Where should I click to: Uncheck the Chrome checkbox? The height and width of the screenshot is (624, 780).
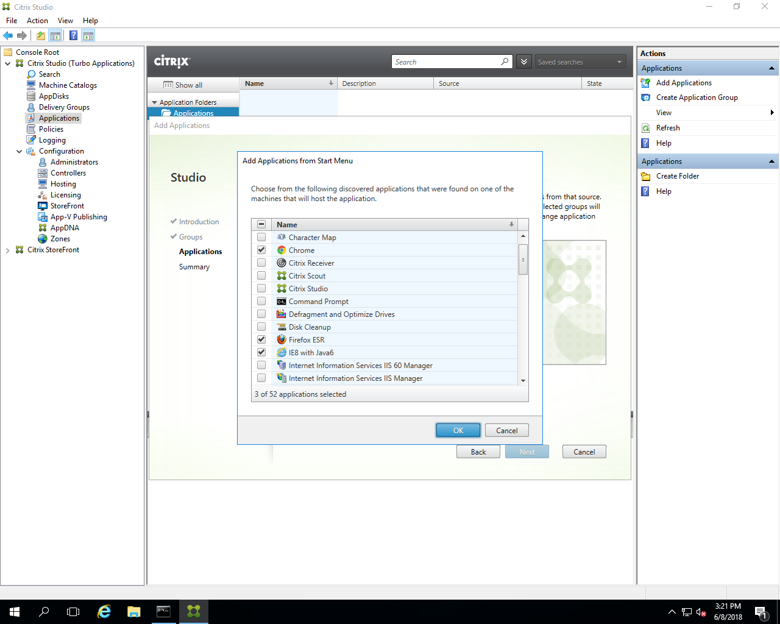[x=261, y=250]
